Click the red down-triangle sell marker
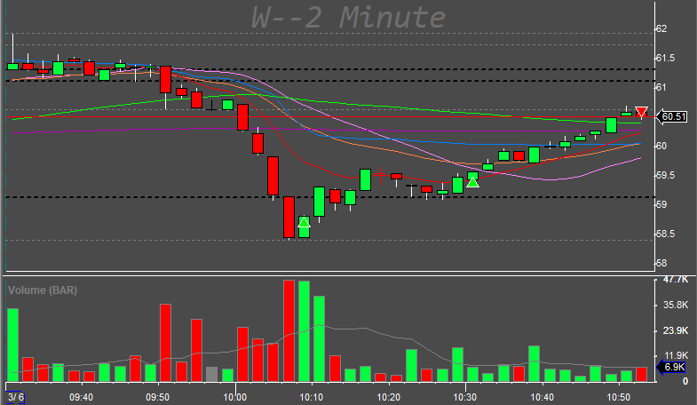697x405 pixels. (x=641, y=112)
